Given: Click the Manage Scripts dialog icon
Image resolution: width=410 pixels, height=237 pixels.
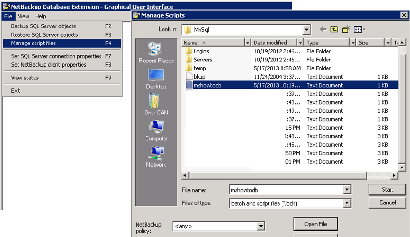Looking at the screenshot, I should (136, 15).
